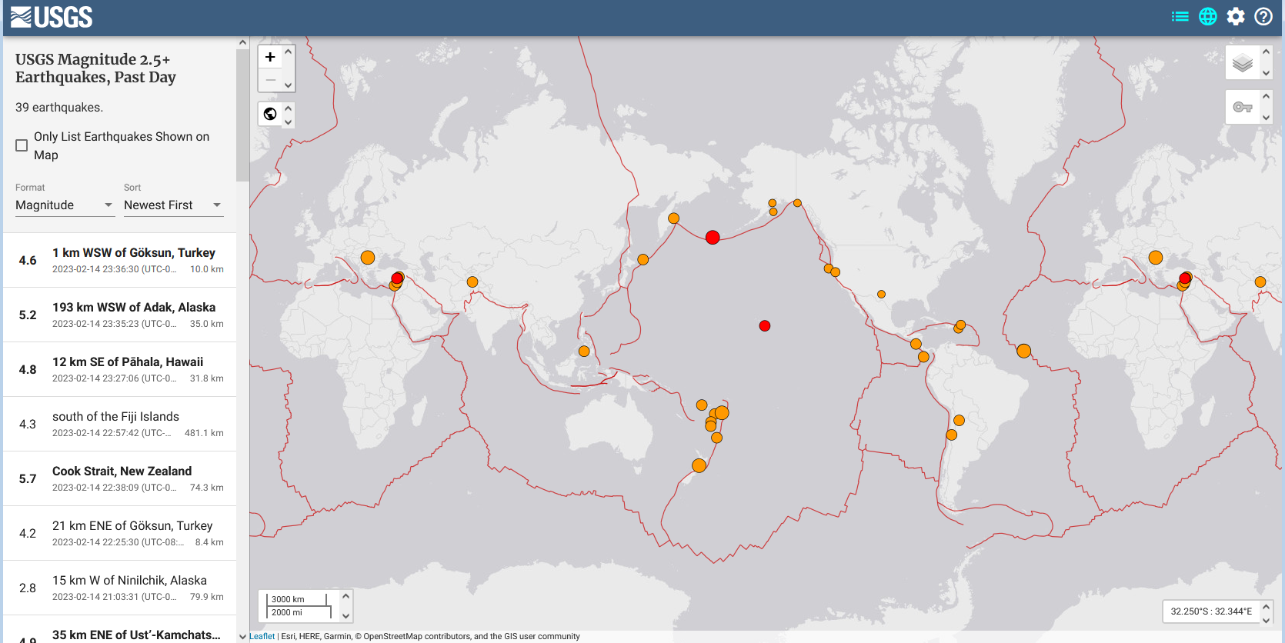Open south of the Fiji Islands entry
This screenshot has height=643, width=1285.
120,424
